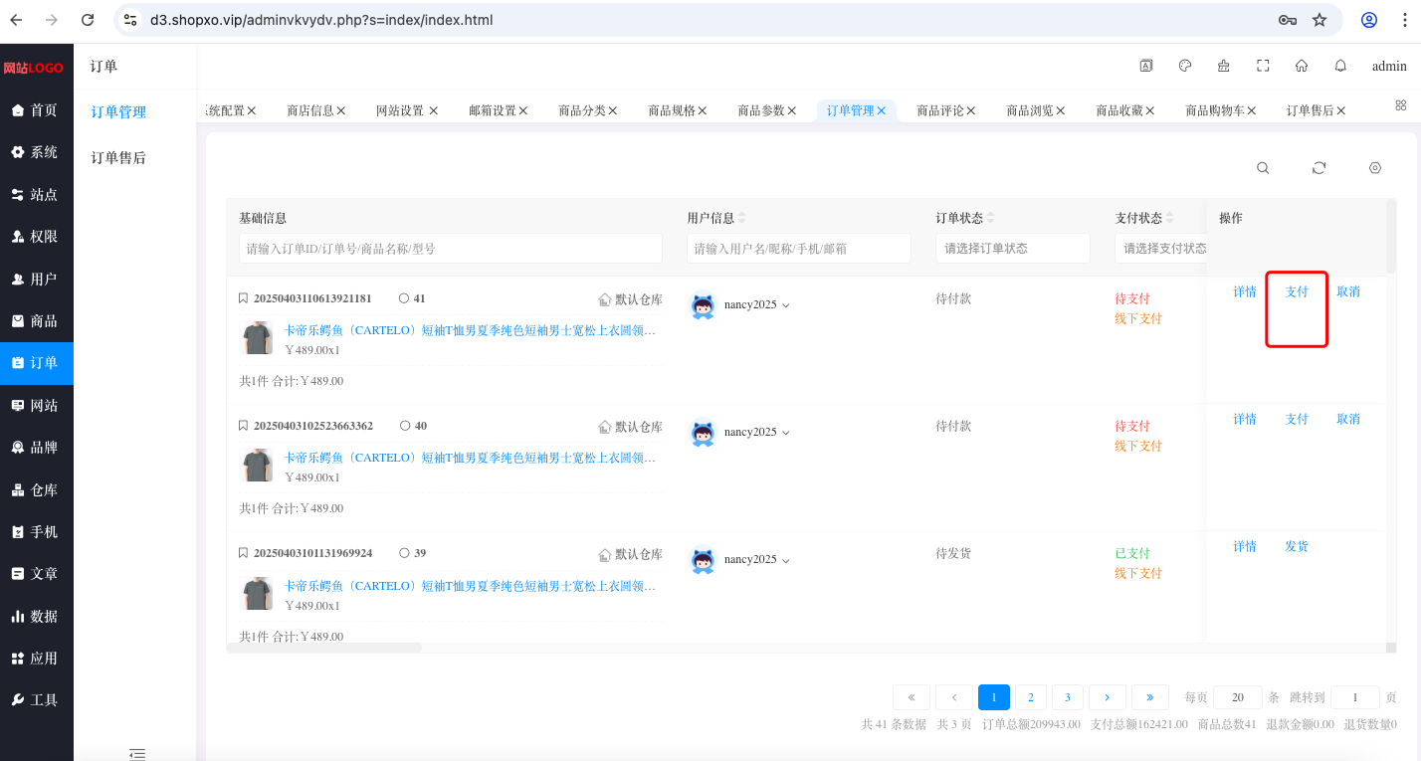This screenshot has height=761, width=1421.
Task: Open 详情 for order 20250403101131969924
Action: coord(1245,546)
